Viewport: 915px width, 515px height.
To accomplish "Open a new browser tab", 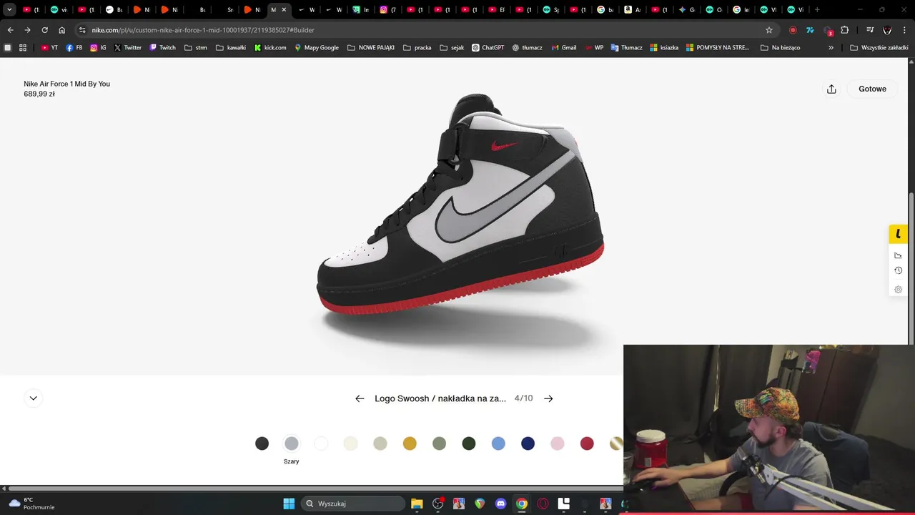I will point(817,10).
